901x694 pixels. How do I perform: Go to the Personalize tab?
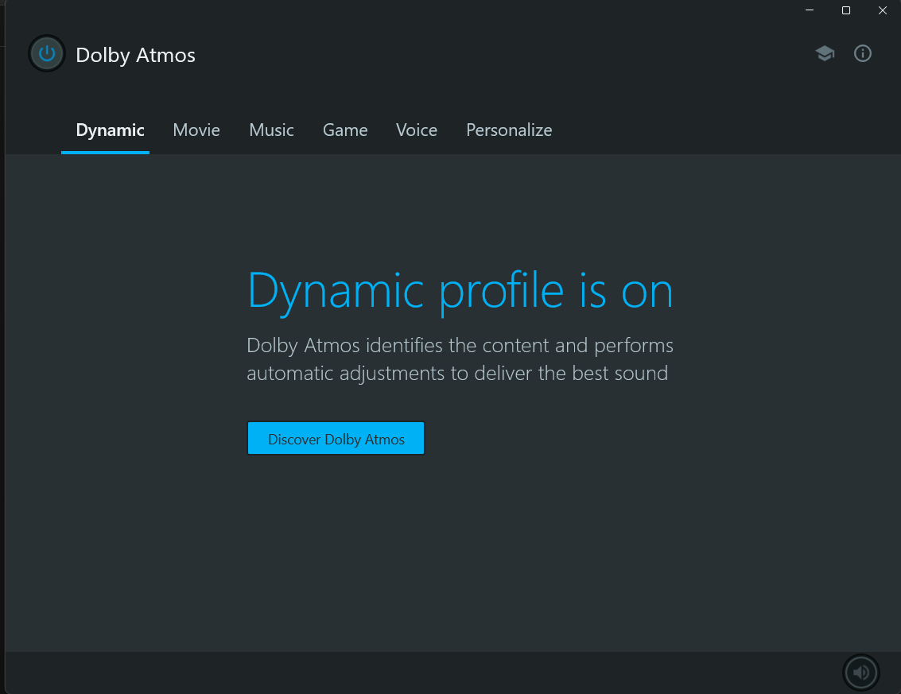point(509,130)
